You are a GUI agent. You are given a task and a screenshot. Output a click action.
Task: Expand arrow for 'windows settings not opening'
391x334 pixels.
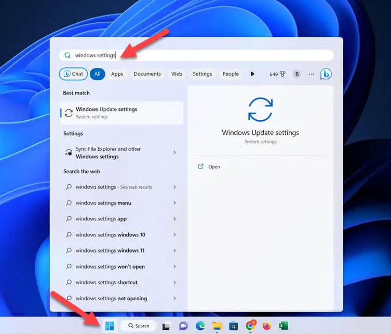(x=174, y=298)
